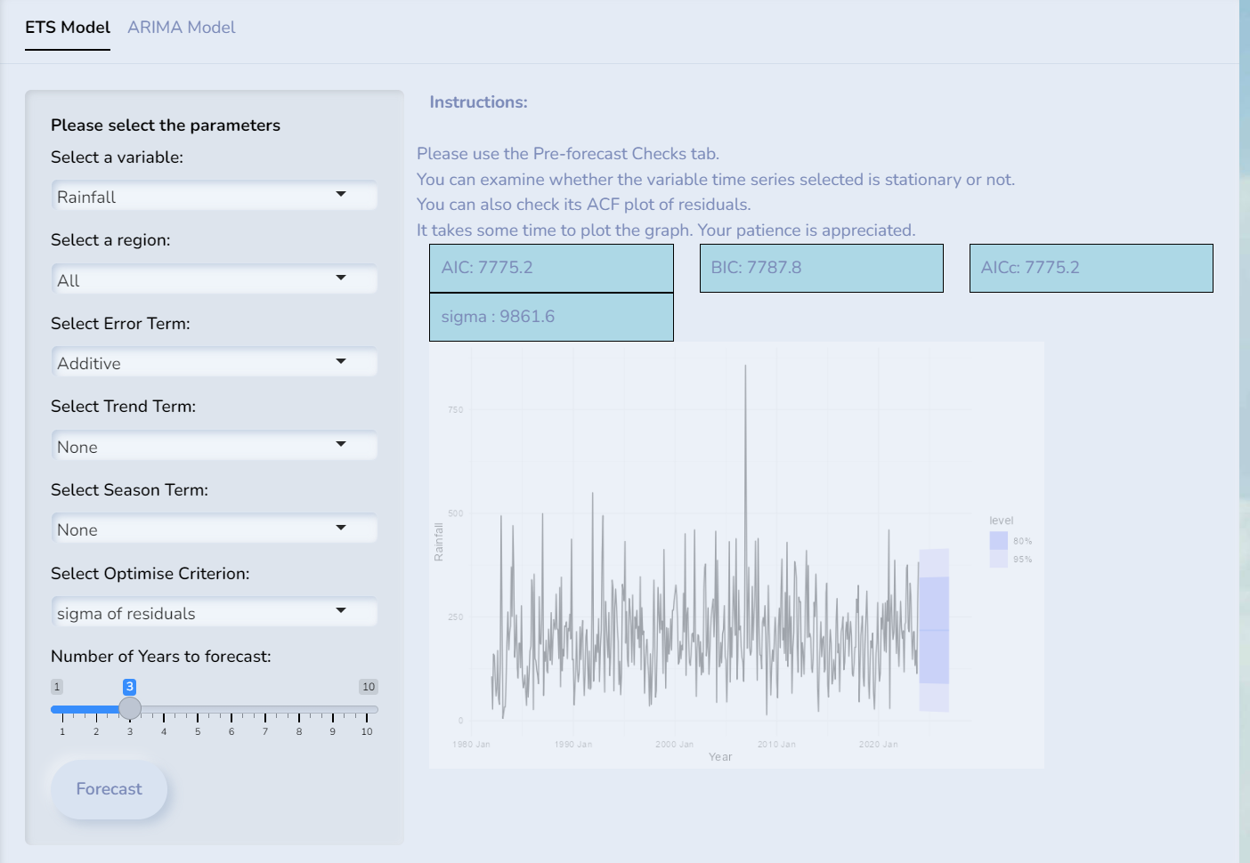Screen dimensions: 1250x863
Task: Click the sigma value box
Action: pyautogui.click(x=551, y=317)
